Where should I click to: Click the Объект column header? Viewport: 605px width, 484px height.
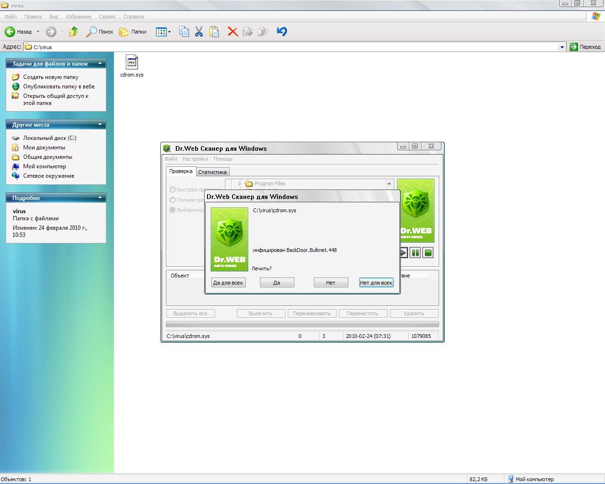(180, 276)
